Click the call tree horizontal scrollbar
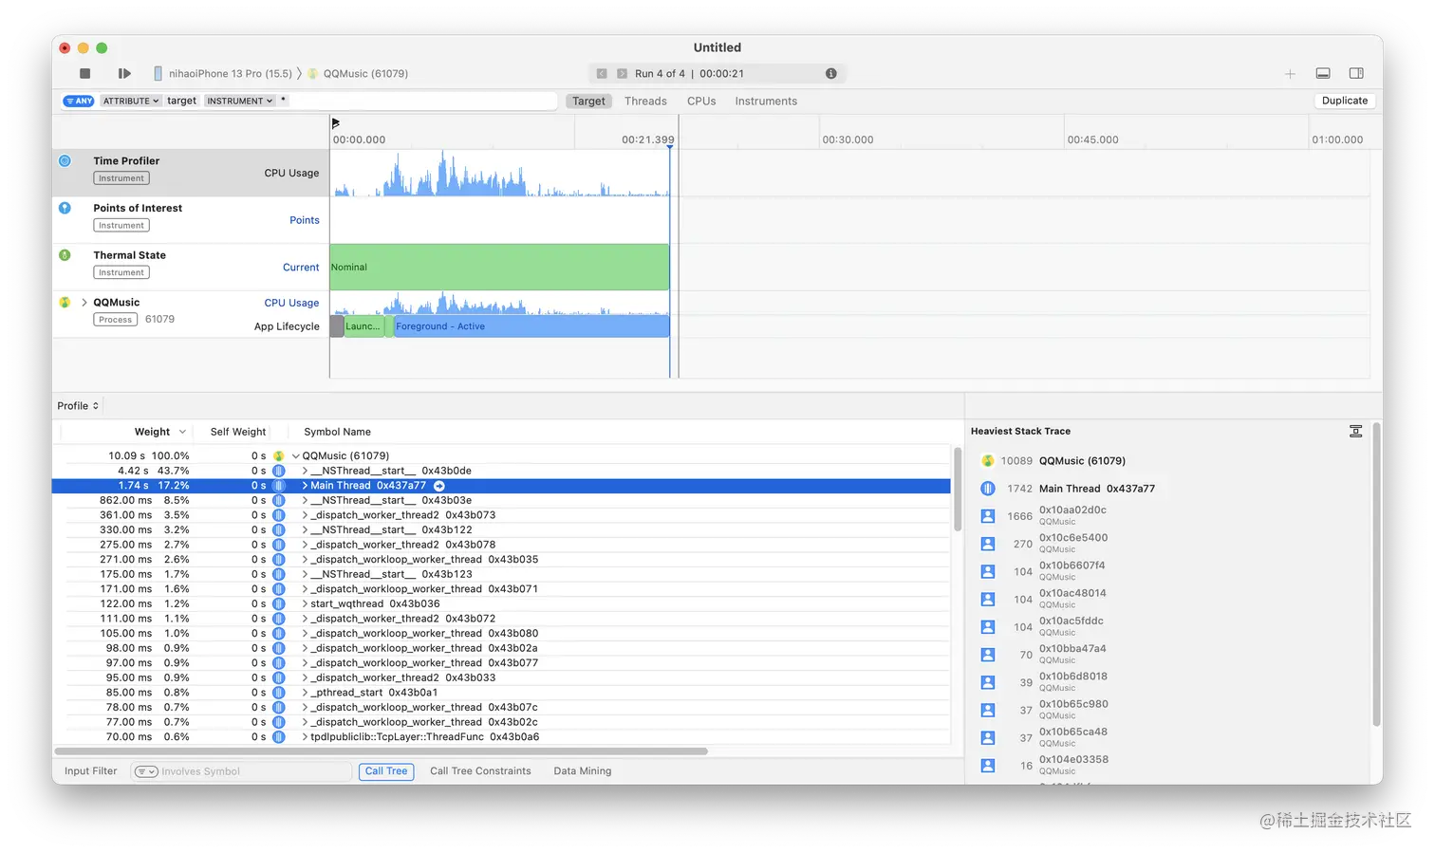Screen dimensions: 1435x853 [382, 751]
